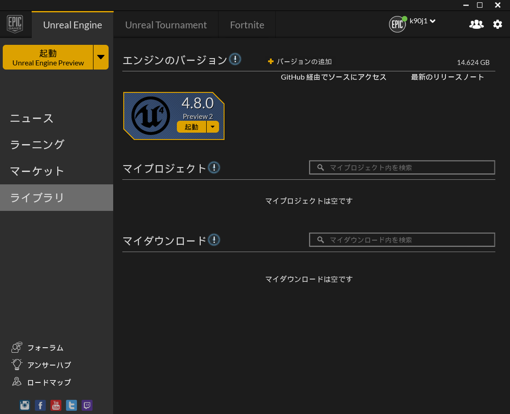510x414 pixels.
Task: Click search icon in マイダウンロード search box
Action: pyautogui.click(x=321, y=240)
